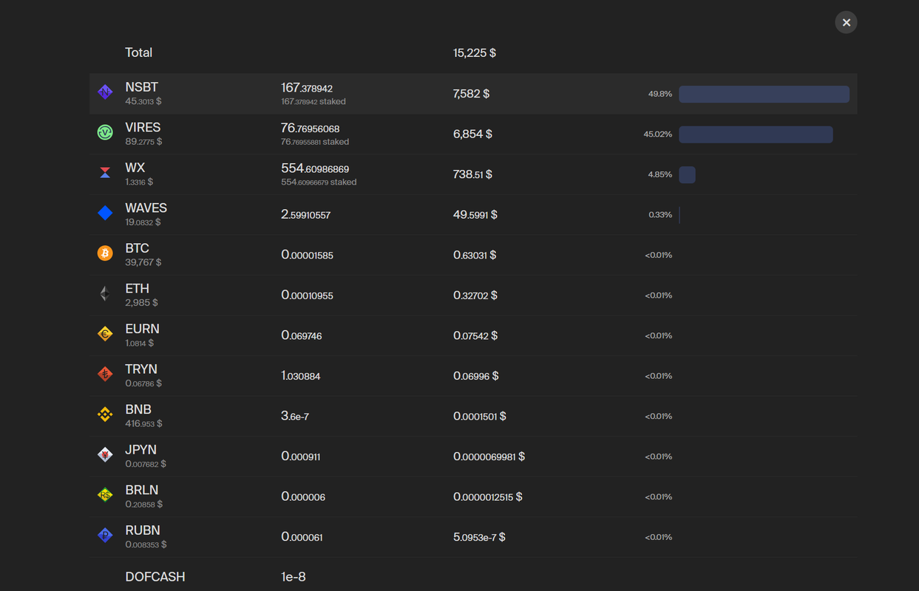Viewport: 919px width, 591px height.
Task: Click the TRYN amount 1.030884
Action: pyautogui.click(x=301, y=376)
